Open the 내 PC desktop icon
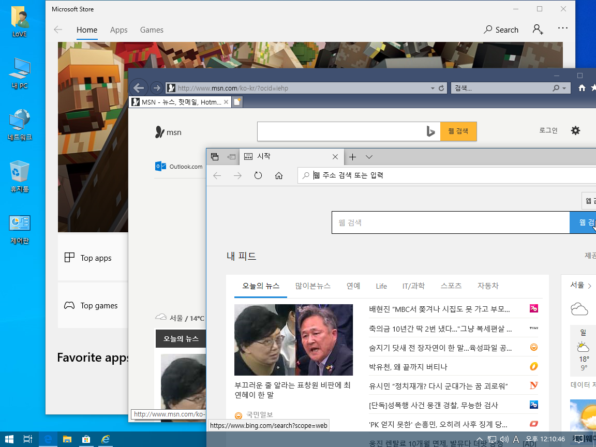 (x=19, y=73)
